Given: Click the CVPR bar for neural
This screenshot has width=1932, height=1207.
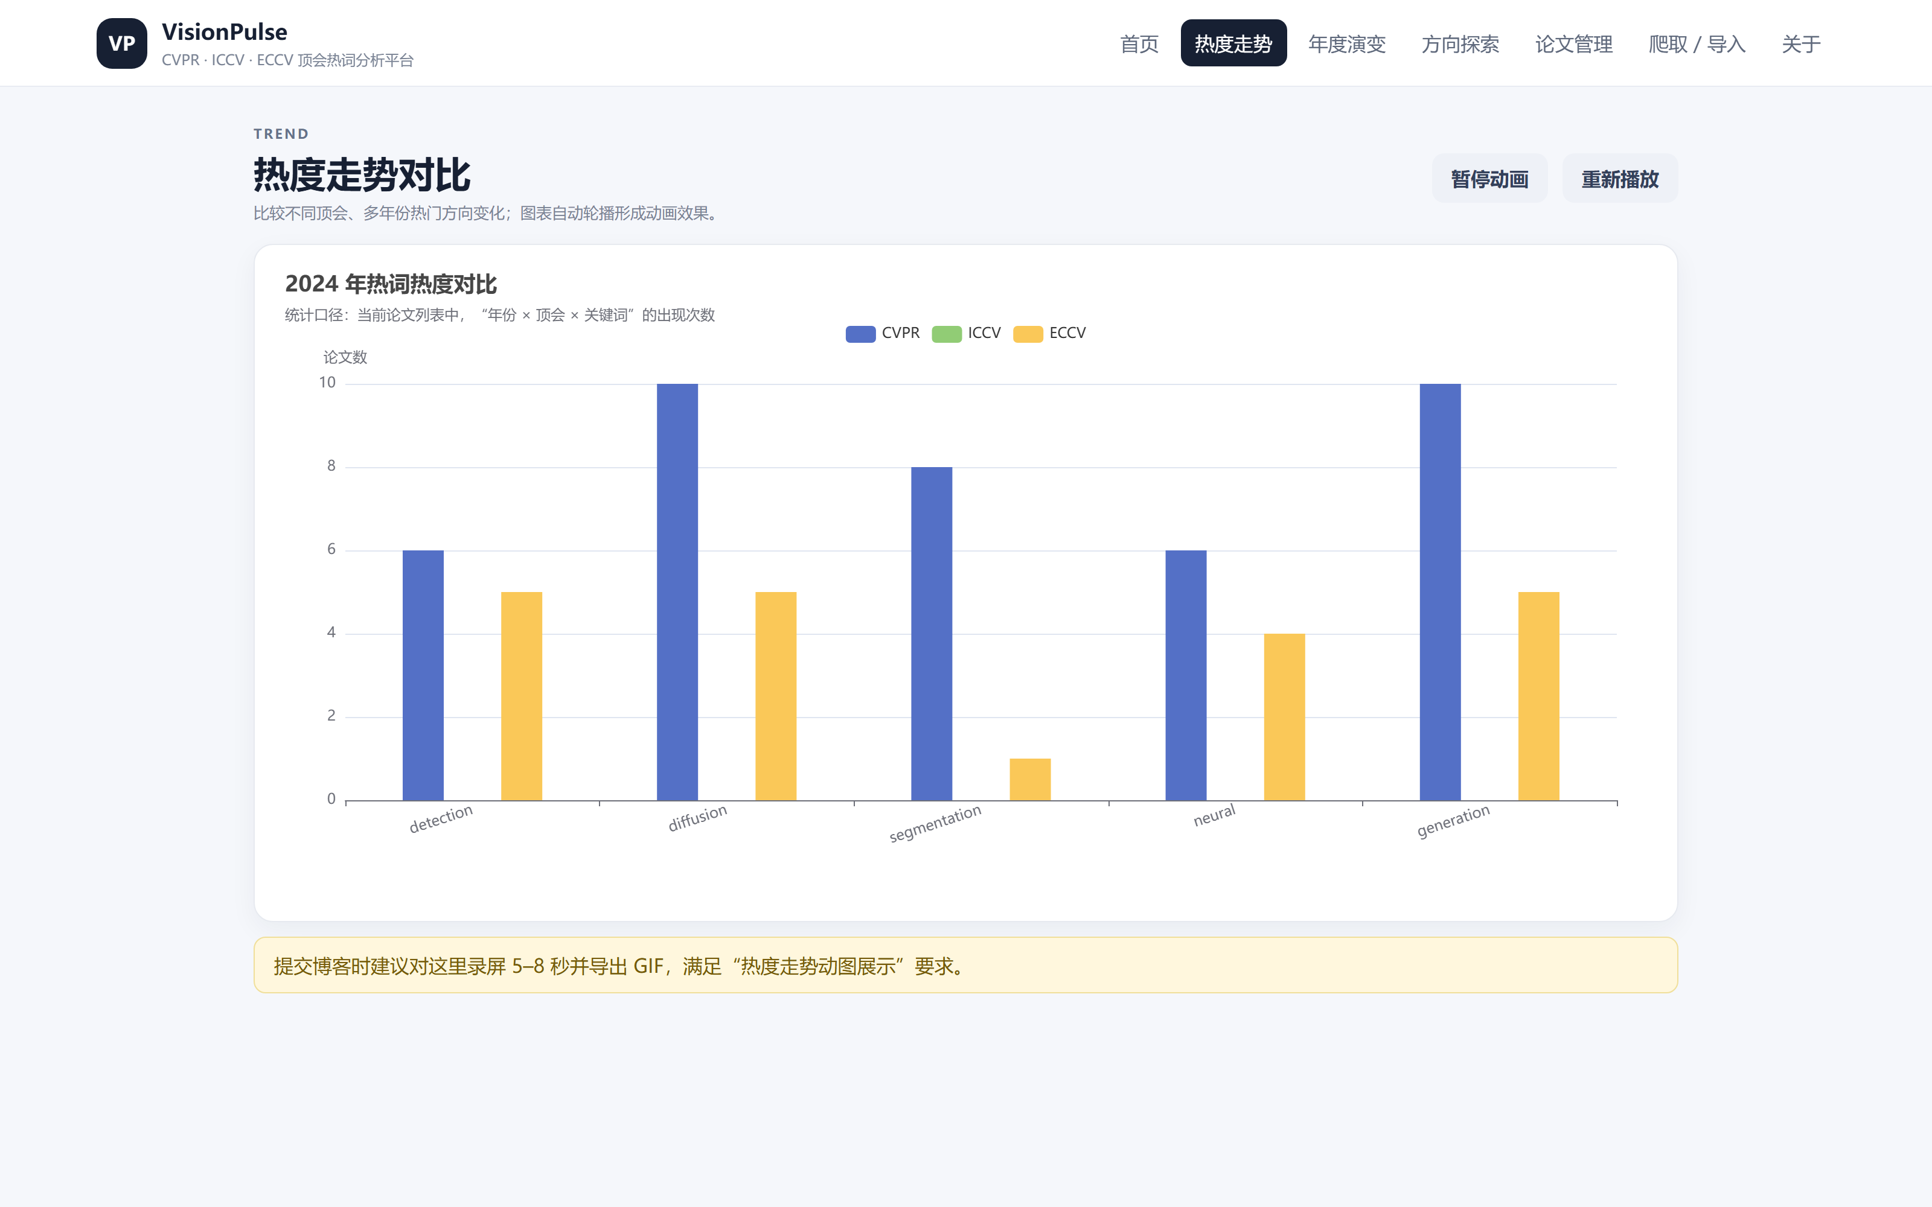Looking at the screenshot, I should [1186, 675].
